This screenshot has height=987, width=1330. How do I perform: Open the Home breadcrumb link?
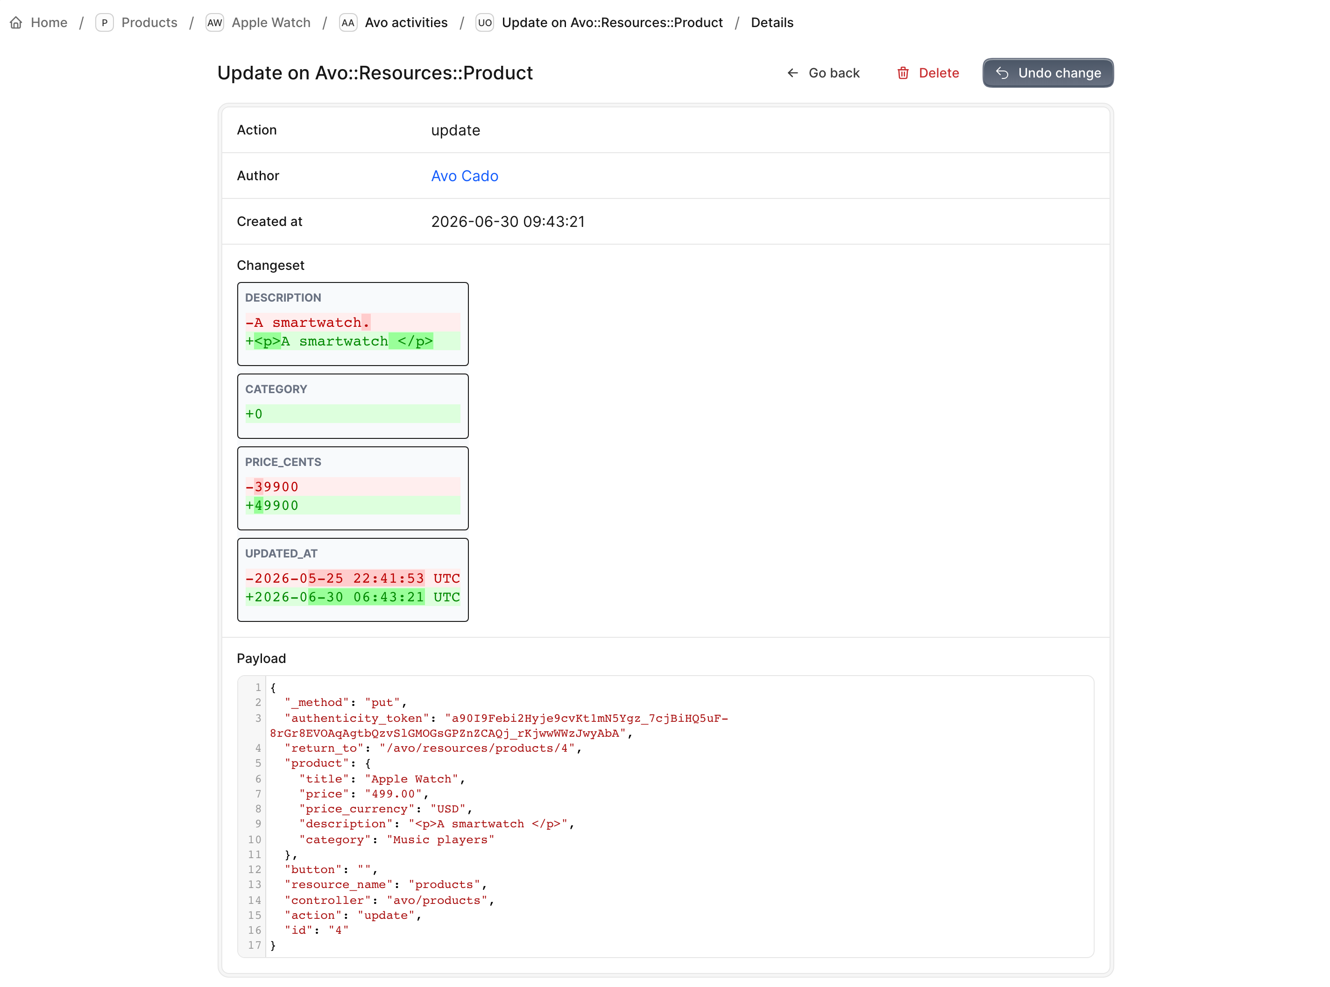pos(49,23)
